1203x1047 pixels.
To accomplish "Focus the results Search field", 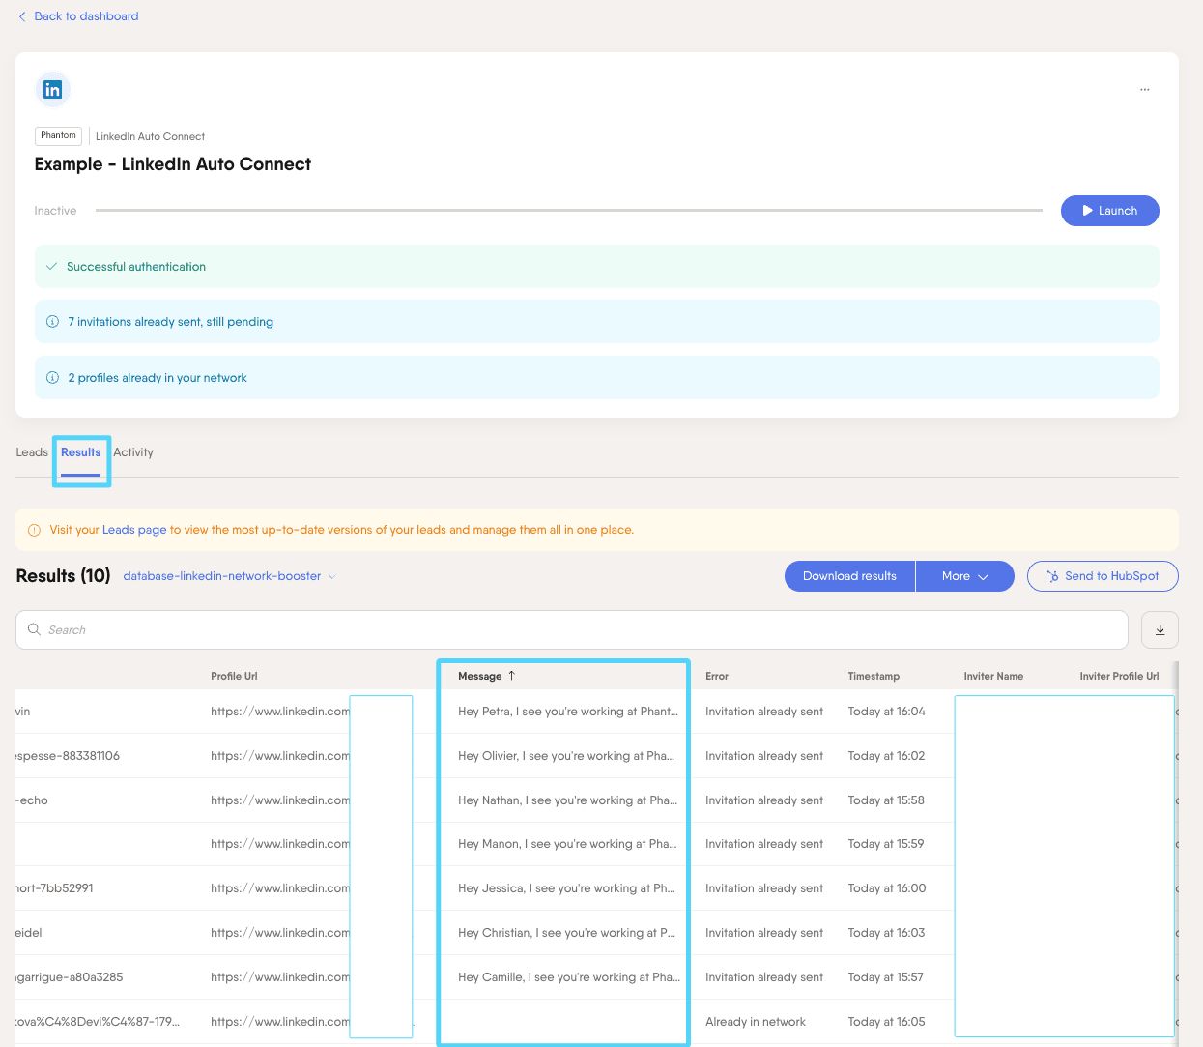I will click(580, 629).
